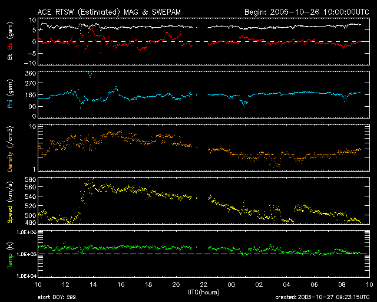Click the '16' hour tick on the time axis
Viewport: 377px width, 302px height.
121,284
